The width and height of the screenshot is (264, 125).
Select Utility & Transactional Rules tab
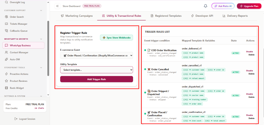pos(121,16)
